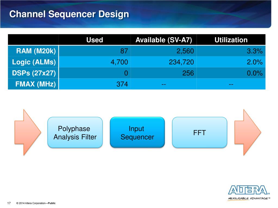Click the slide number 17
Screen dimensions: 278x208
click(x=9, y=203)
